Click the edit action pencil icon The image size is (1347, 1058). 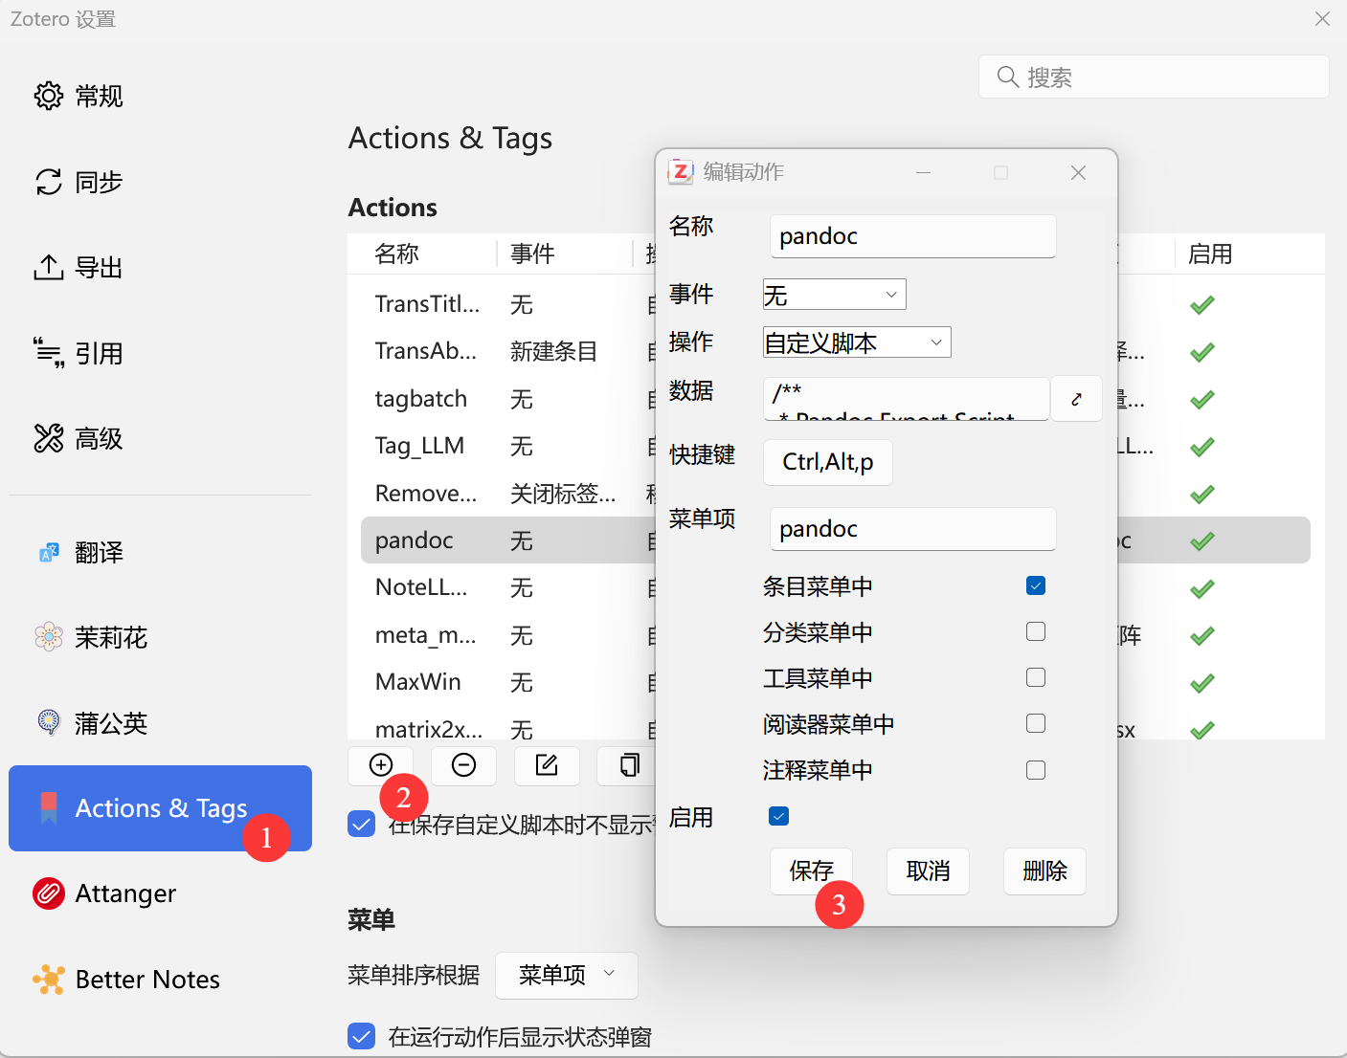pos(547,765)
